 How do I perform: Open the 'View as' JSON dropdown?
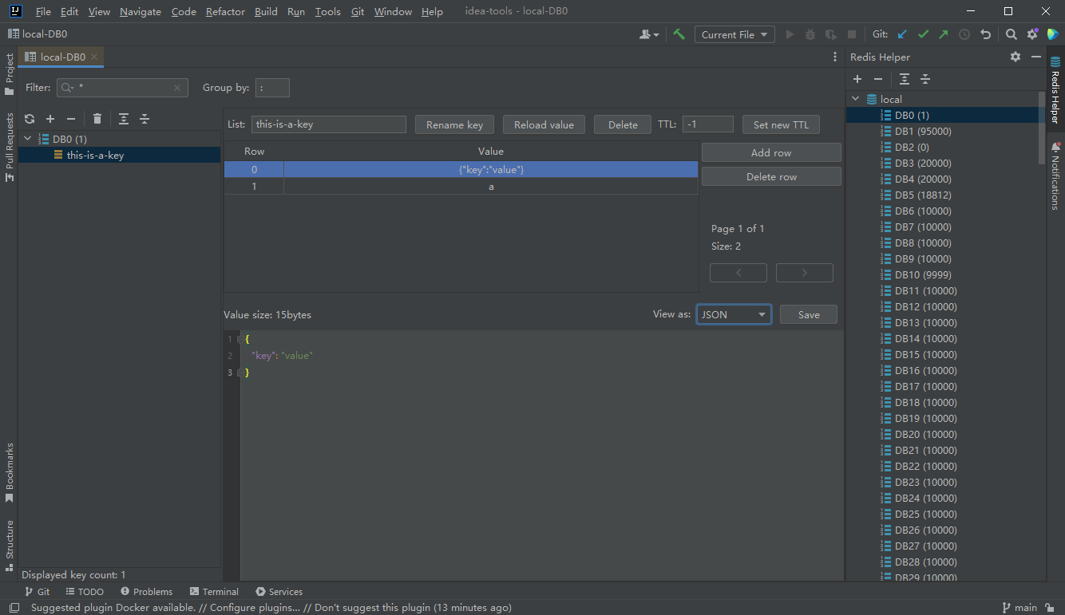click(734, 314)
